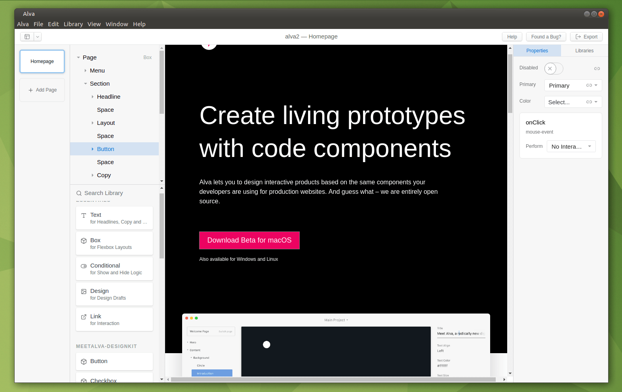Open the Library menu in menu bar

73,24
